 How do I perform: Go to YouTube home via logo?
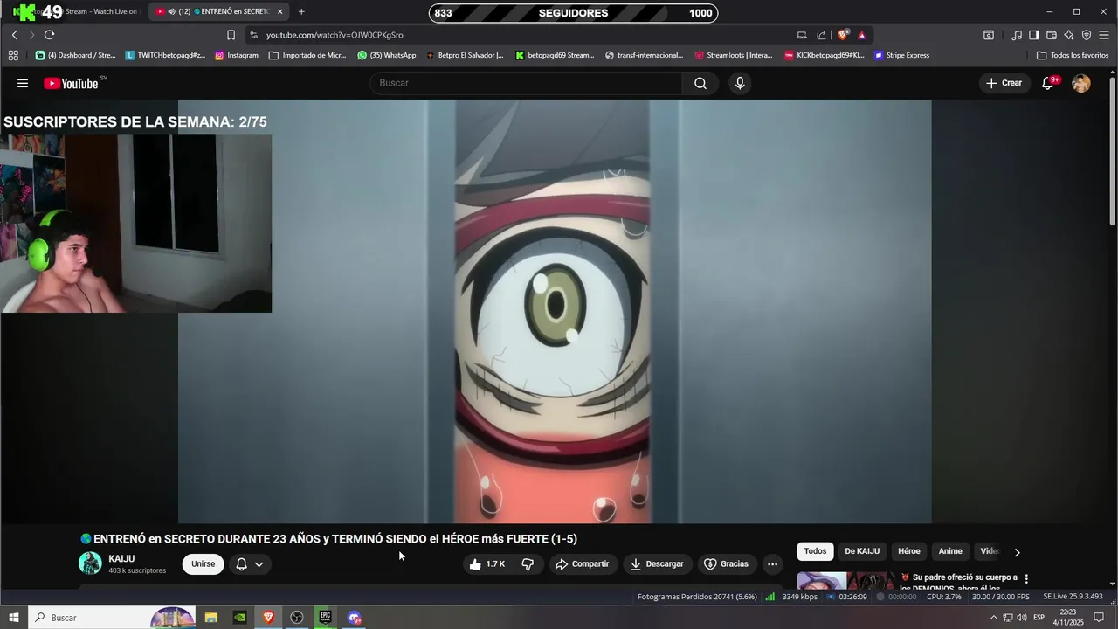tap(71, 83)
